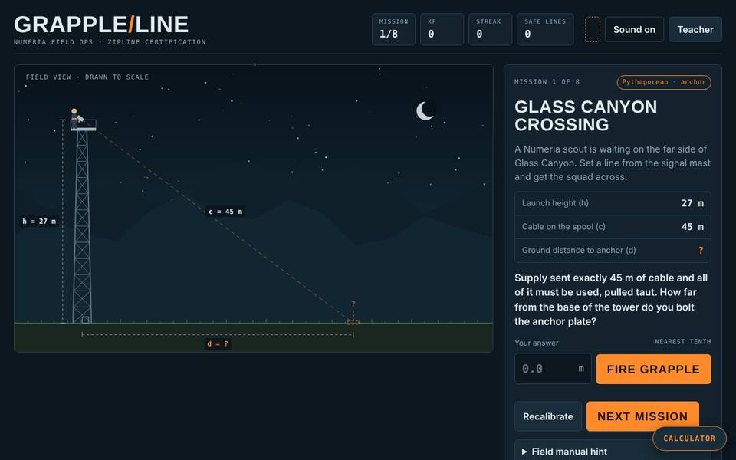Click the FIRE GRAPPLE button
Screen dimensions: 736x460
coord(653,369)
